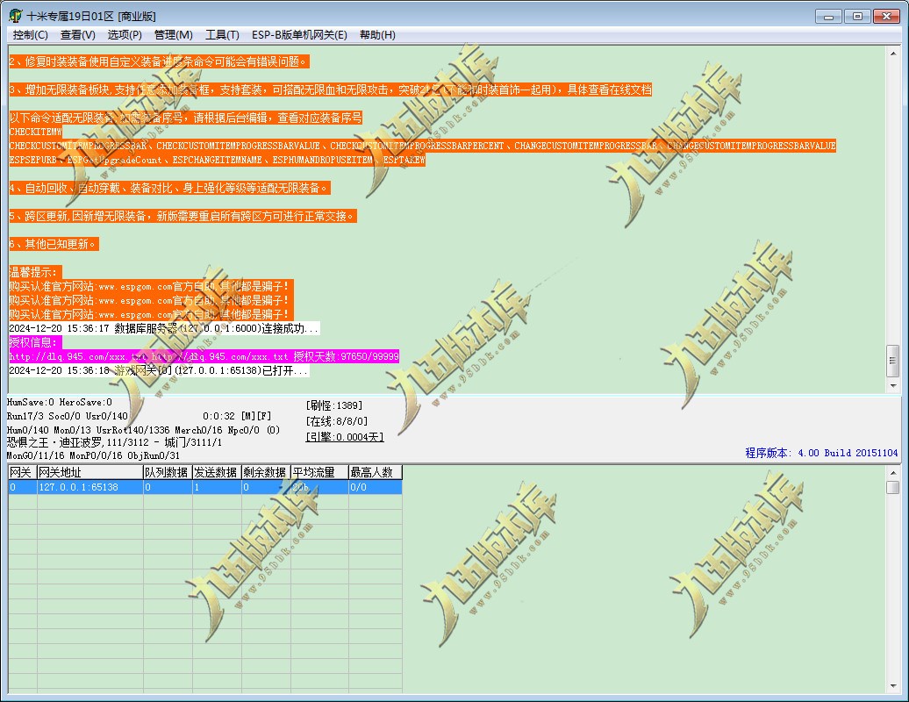The image size is (909, 702).
Task: Maximize the 十米专属19日01区 window
Action: point(857,16)
